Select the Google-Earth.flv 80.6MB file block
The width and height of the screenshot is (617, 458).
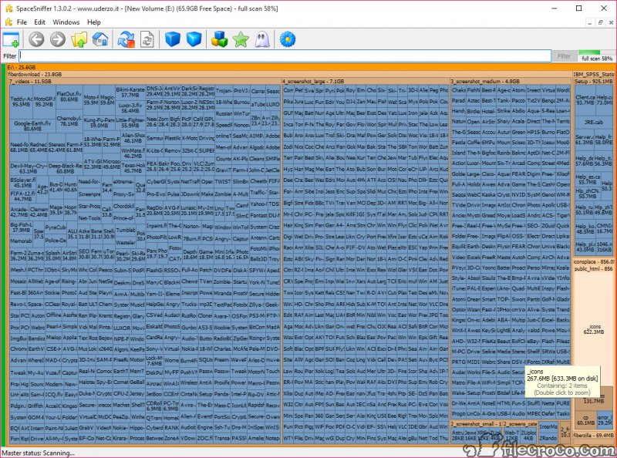tap(32, 126)
